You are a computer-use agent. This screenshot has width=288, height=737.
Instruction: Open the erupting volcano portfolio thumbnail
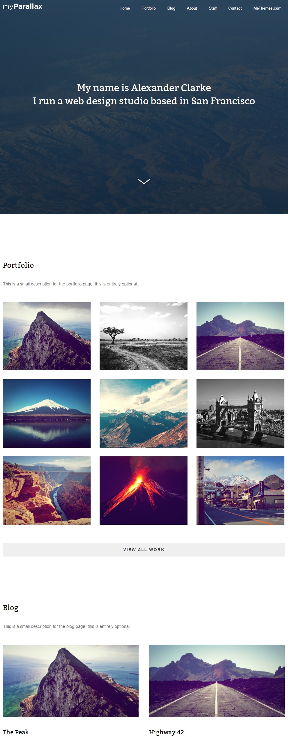coord(143,491)
